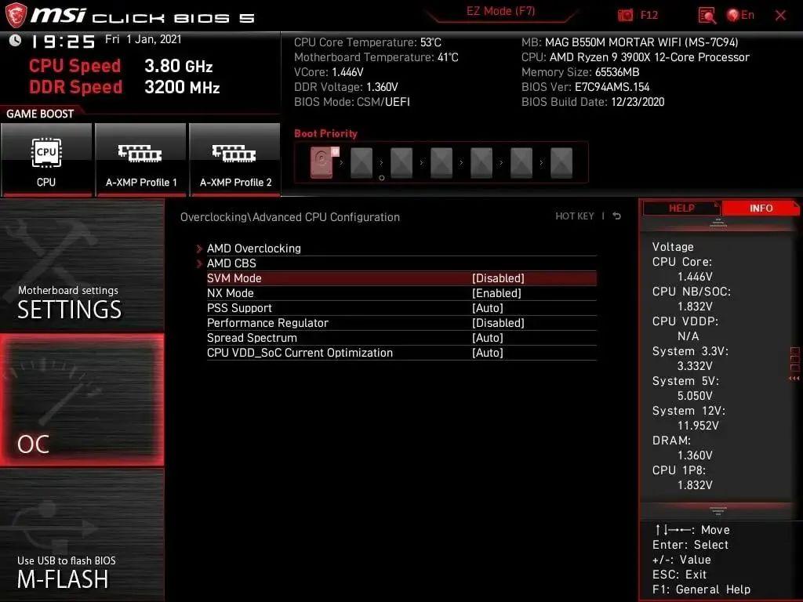The width and height of the screenshot is (803, 602).
Task: Switch to EZ Mode (F7)
Action: (x=500, y=11)
